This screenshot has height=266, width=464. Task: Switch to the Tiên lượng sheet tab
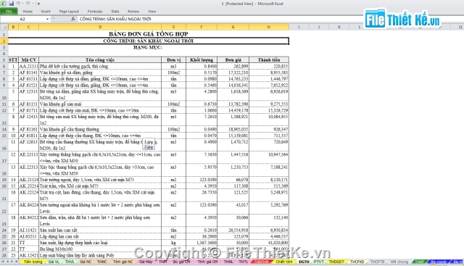click(x=33, y=262)
